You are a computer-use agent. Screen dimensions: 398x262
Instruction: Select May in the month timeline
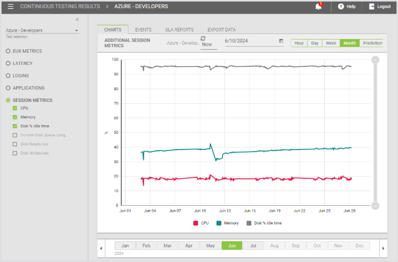pyautogui.click(x=210, y=246)
